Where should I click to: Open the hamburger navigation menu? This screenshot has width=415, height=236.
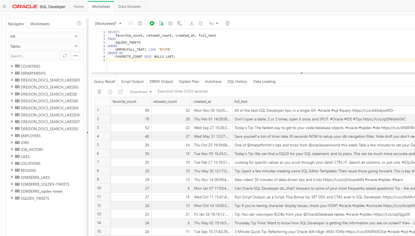click(x=4, y=6)
